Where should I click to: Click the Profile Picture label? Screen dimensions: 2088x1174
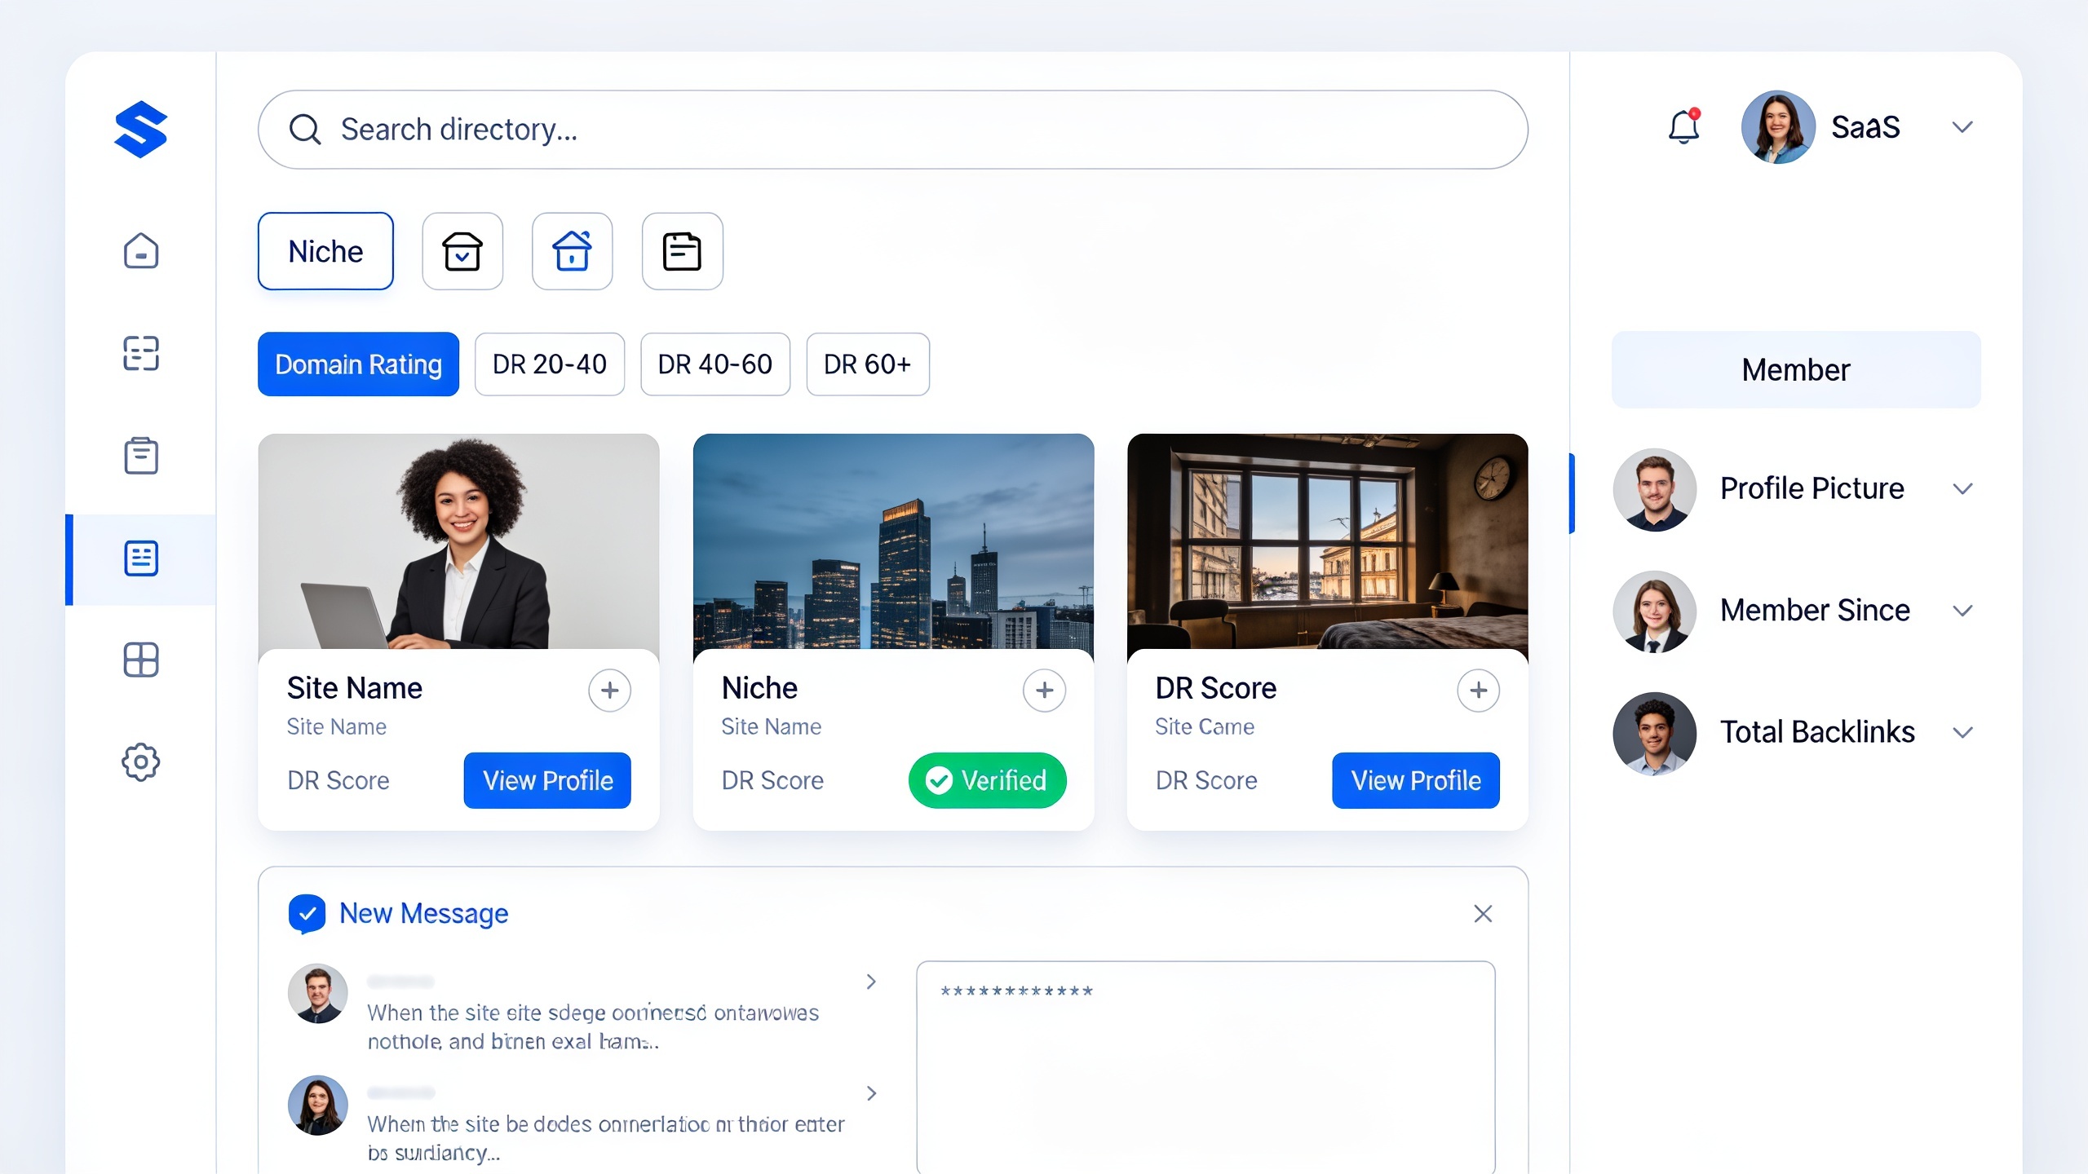(1812, 488)
